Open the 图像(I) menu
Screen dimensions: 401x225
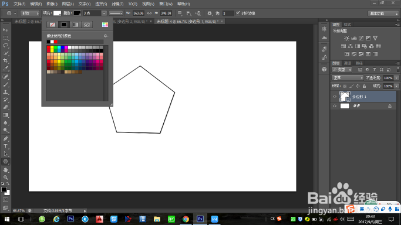tap(52, 4)
